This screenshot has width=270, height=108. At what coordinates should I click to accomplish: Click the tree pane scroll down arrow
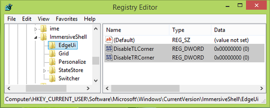96,80
